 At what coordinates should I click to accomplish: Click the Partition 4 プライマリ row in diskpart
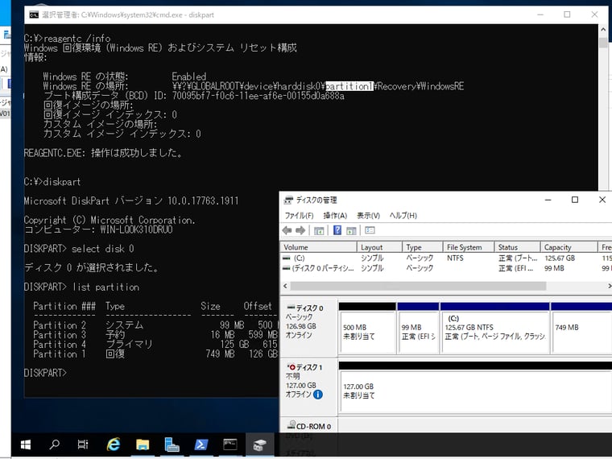(155, 345)
